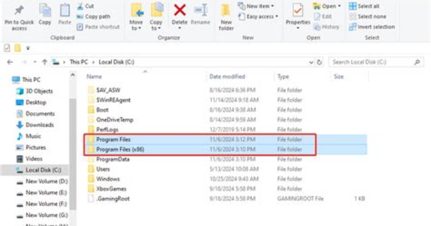
Task: Open the Easy access dropdown
Action: (x=258, y=17)
